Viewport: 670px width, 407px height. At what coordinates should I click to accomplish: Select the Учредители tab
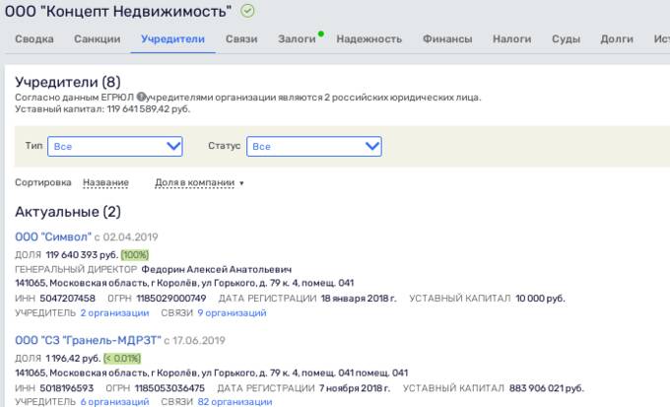coord(173,38)
